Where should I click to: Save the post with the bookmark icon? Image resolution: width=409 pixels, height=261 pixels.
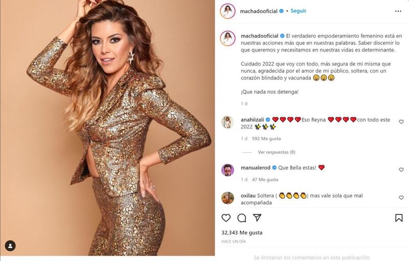pyautogui.click(x=399, y=218)
